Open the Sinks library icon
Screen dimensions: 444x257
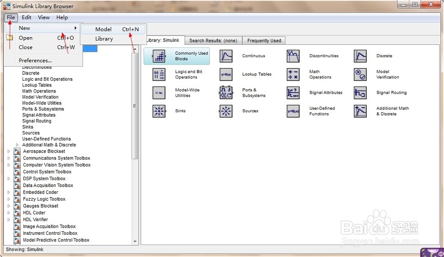(159, 111)
